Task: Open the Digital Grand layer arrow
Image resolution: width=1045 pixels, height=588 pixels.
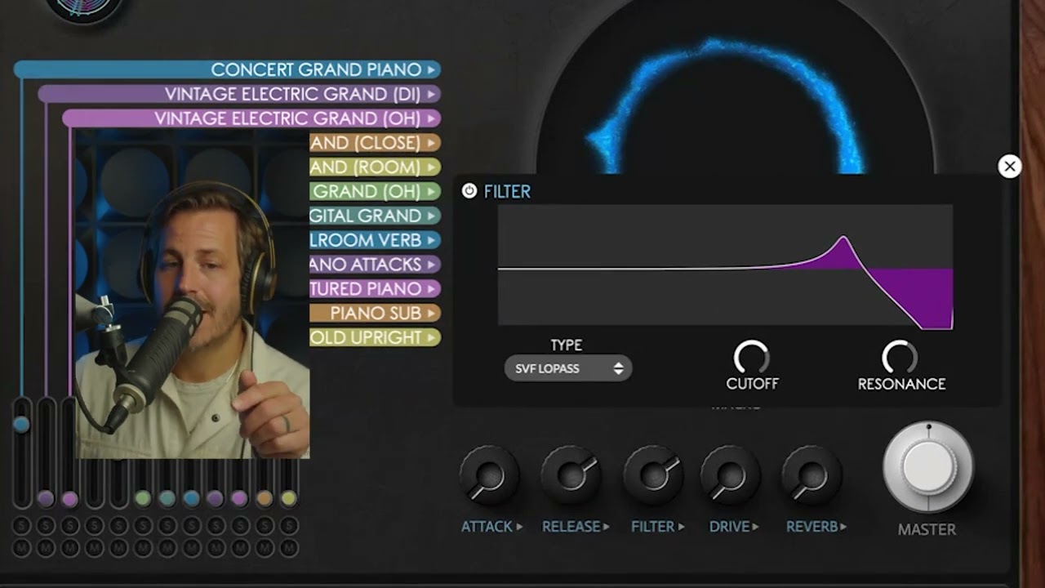Action: tap(431, 216)
